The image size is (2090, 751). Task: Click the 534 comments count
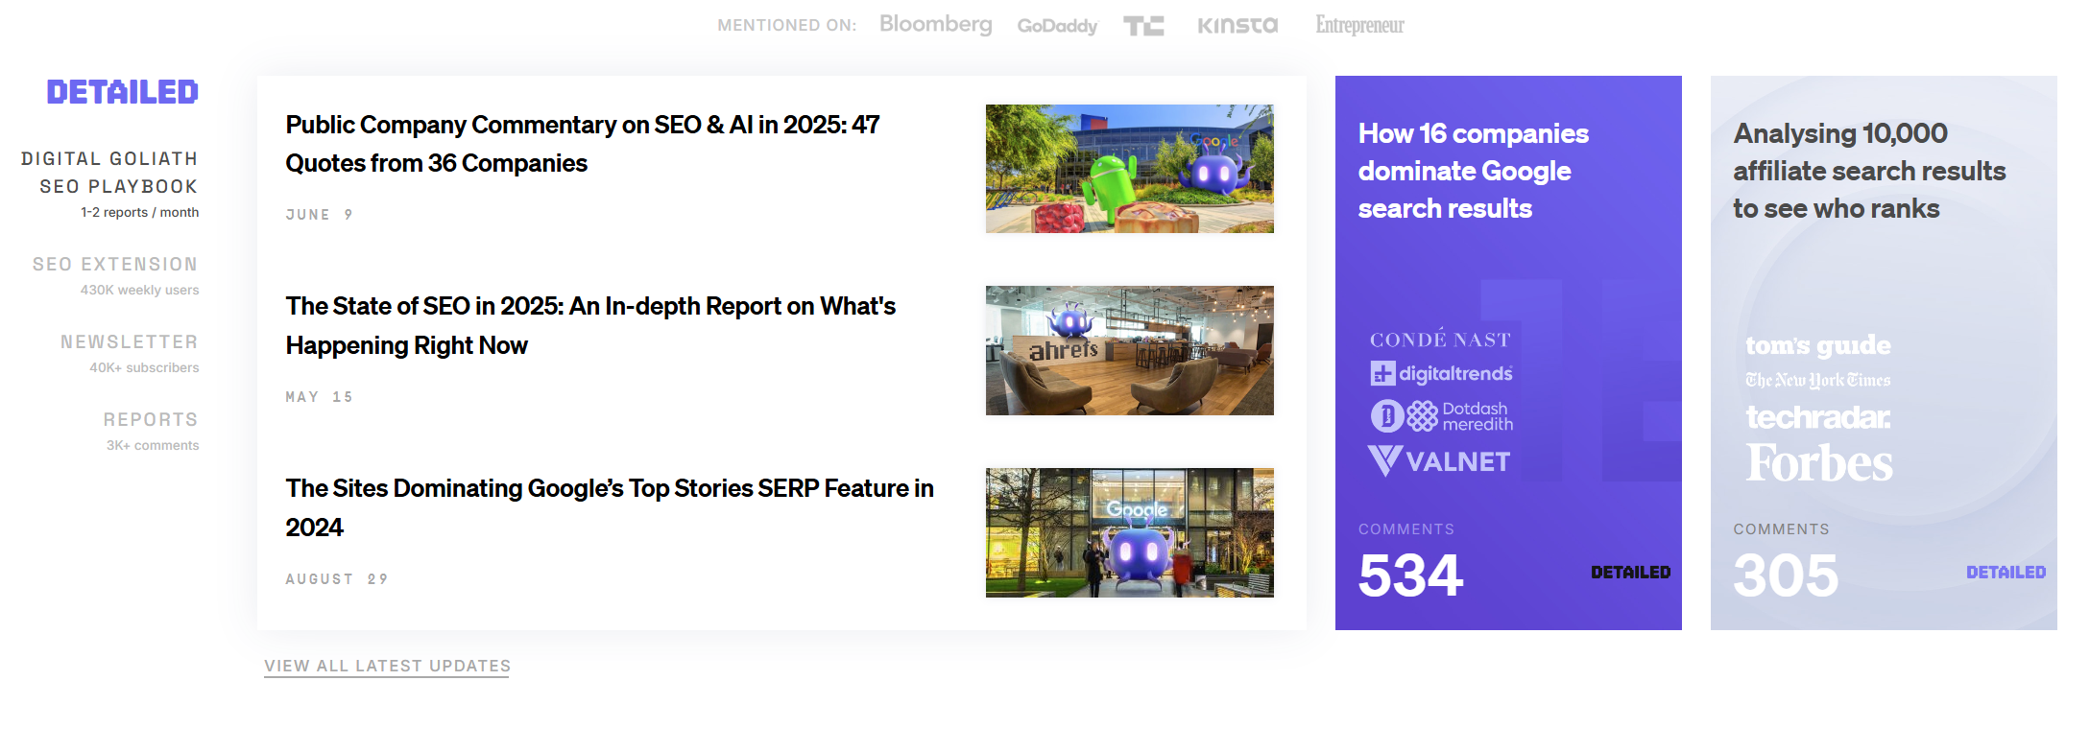click(x=1410, y=575)
